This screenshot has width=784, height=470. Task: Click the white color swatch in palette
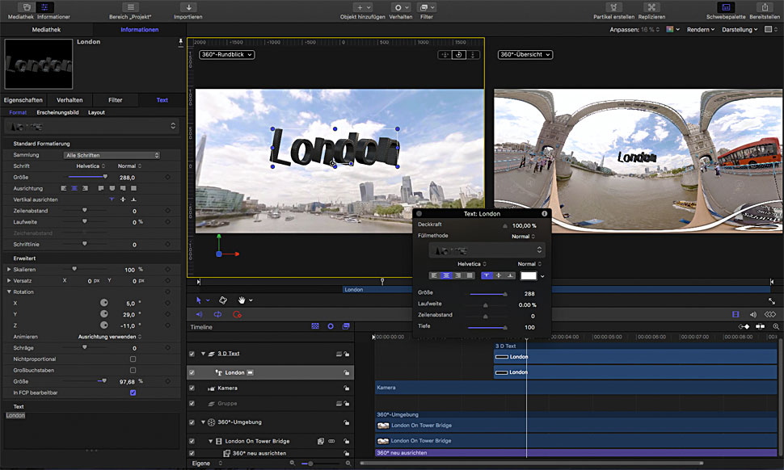point(529,275)
